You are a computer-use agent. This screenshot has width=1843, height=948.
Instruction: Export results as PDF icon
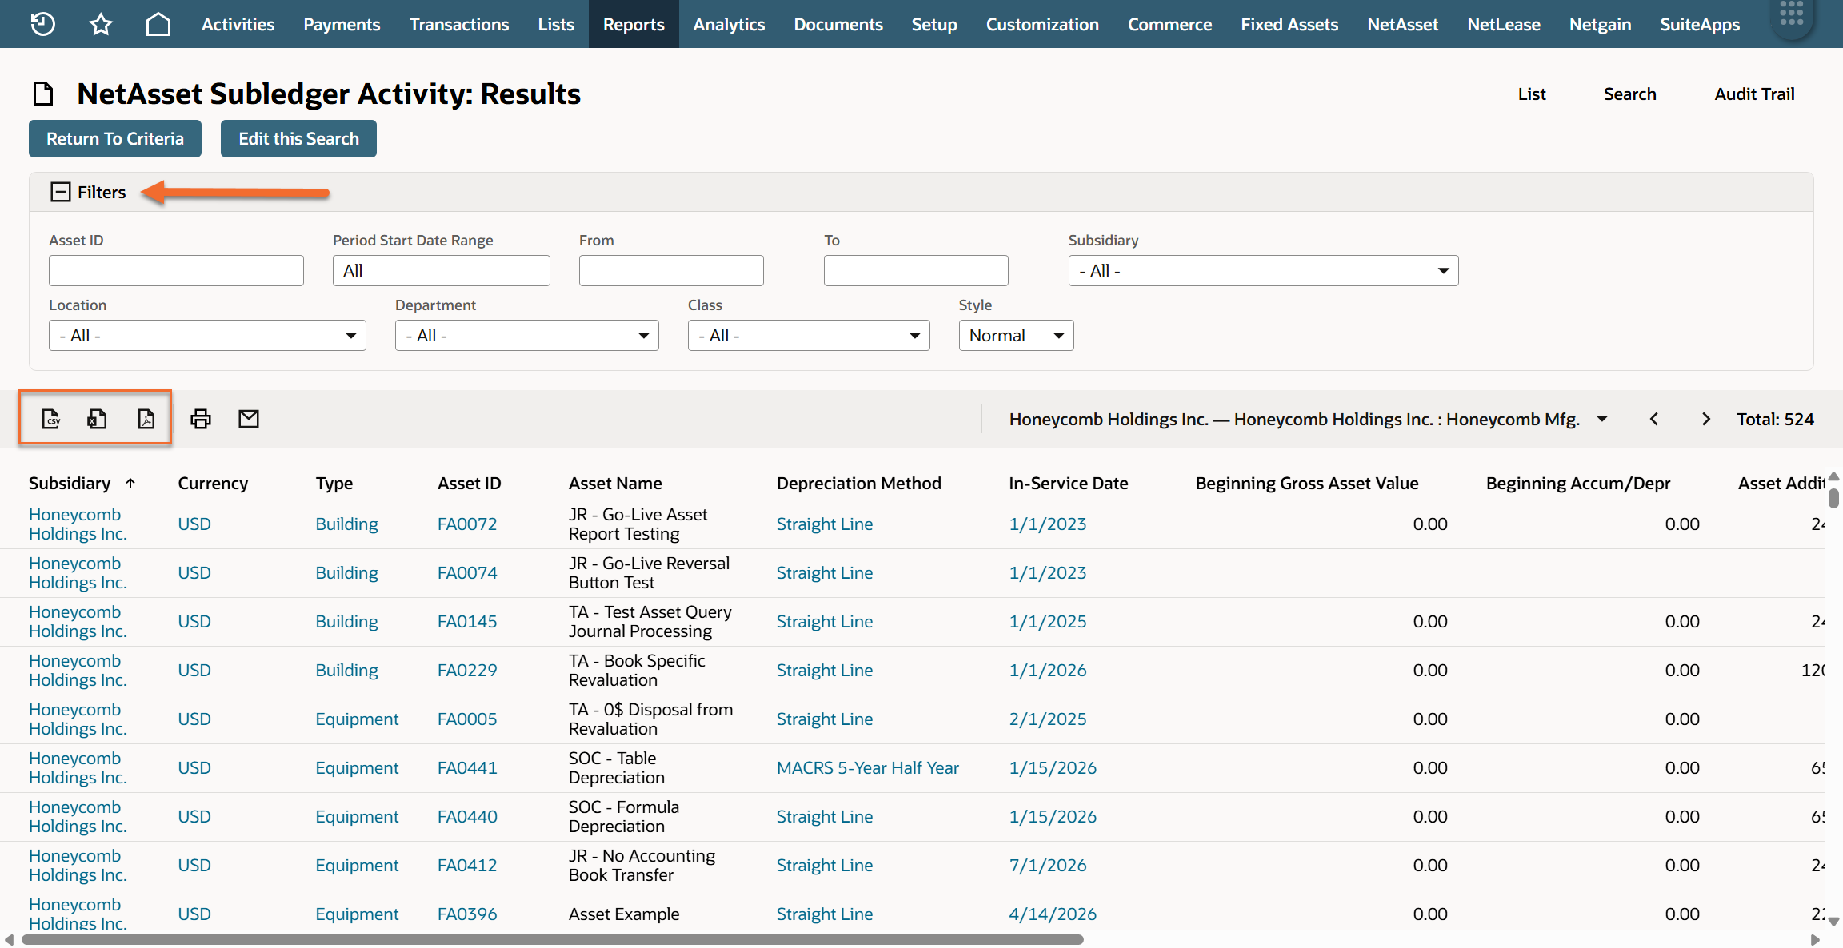click(x=146, y=419)
